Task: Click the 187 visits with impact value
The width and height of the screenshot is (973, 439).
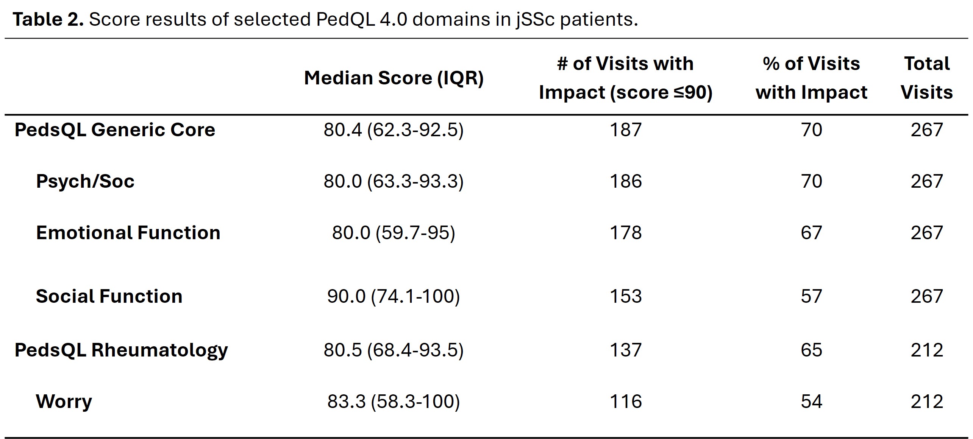Action: coord(626,130)
